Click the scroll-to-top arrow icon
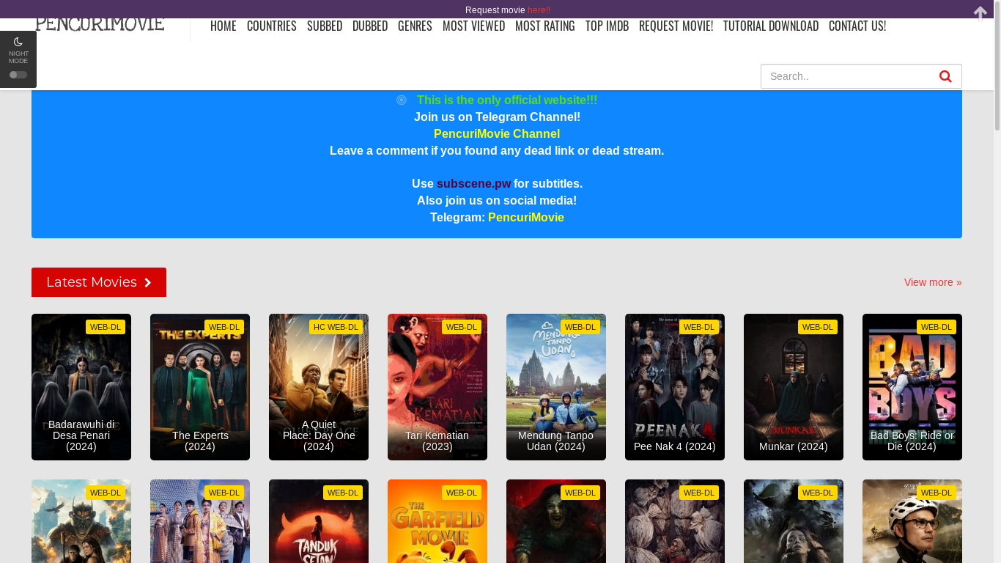This screenshot has width=1001, height=563. (980, 13)
